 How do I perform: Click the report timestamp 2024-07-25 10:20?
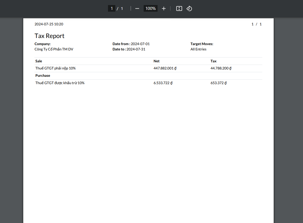pyautogui.click(x=49, y=24)
